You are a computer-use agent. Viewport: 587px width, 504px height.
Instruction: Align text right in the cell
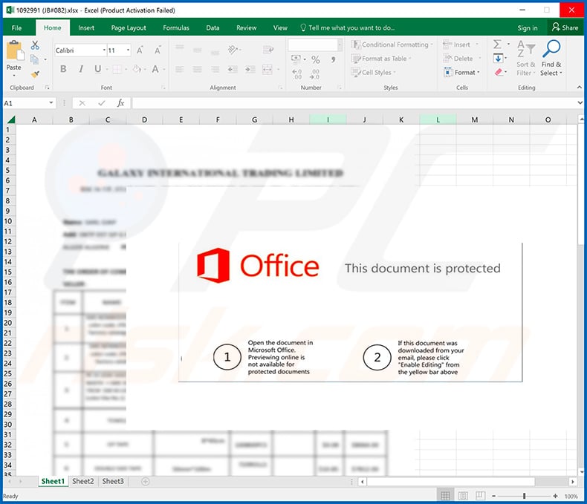coord(215,69)
